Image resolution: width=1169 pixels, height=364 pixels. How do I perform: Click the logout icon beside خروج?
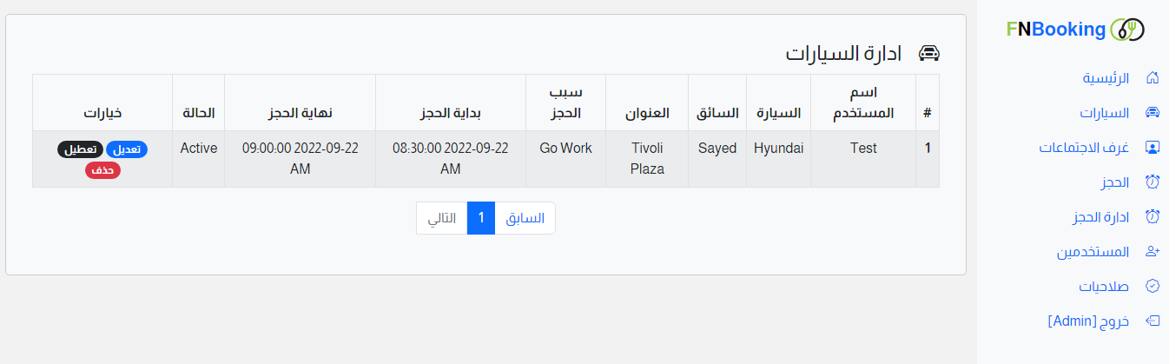1153,321
